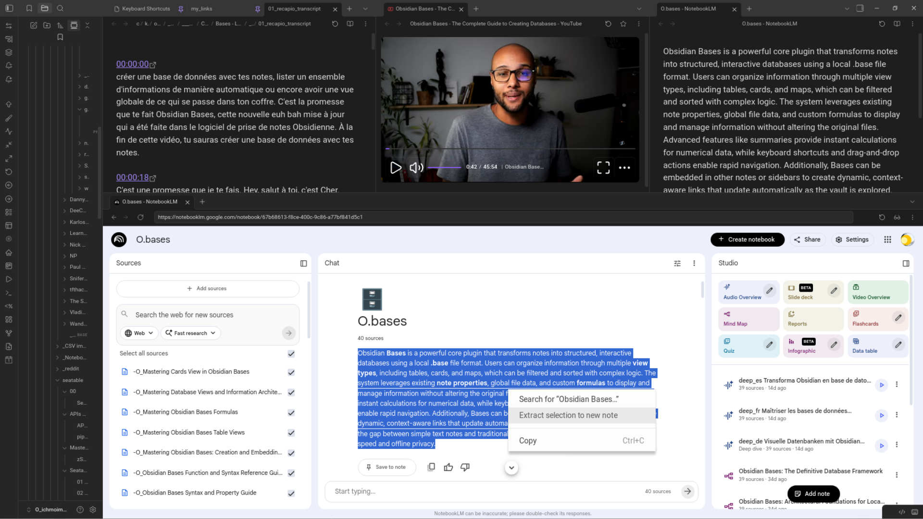Mute the video with the speaker icon
This screenshot has width=923, height=519.
pos(416,167)
